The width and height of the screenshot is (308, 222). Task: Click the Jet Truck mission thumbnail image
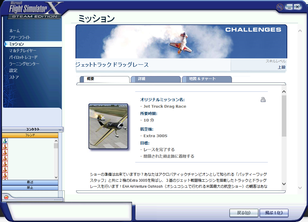pyautogui.click(x=108, y=126)
